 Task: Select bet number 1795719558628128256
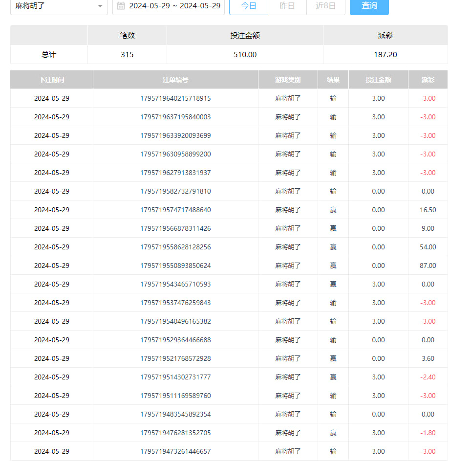click(175, 247)
